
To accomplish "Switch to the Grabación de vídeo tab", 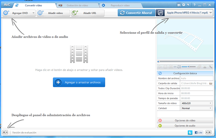I will coord(77,5).
